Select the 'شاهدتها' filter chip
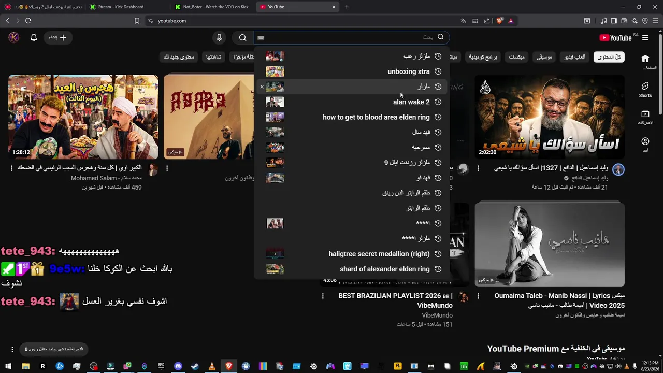 tap(213, 57)
